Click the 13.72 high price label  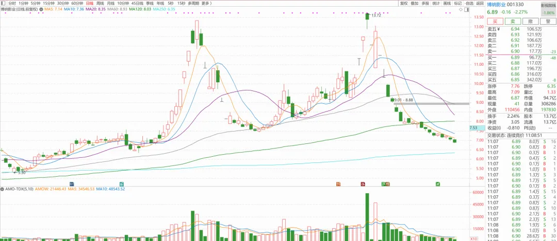click(x=376, y=15)
